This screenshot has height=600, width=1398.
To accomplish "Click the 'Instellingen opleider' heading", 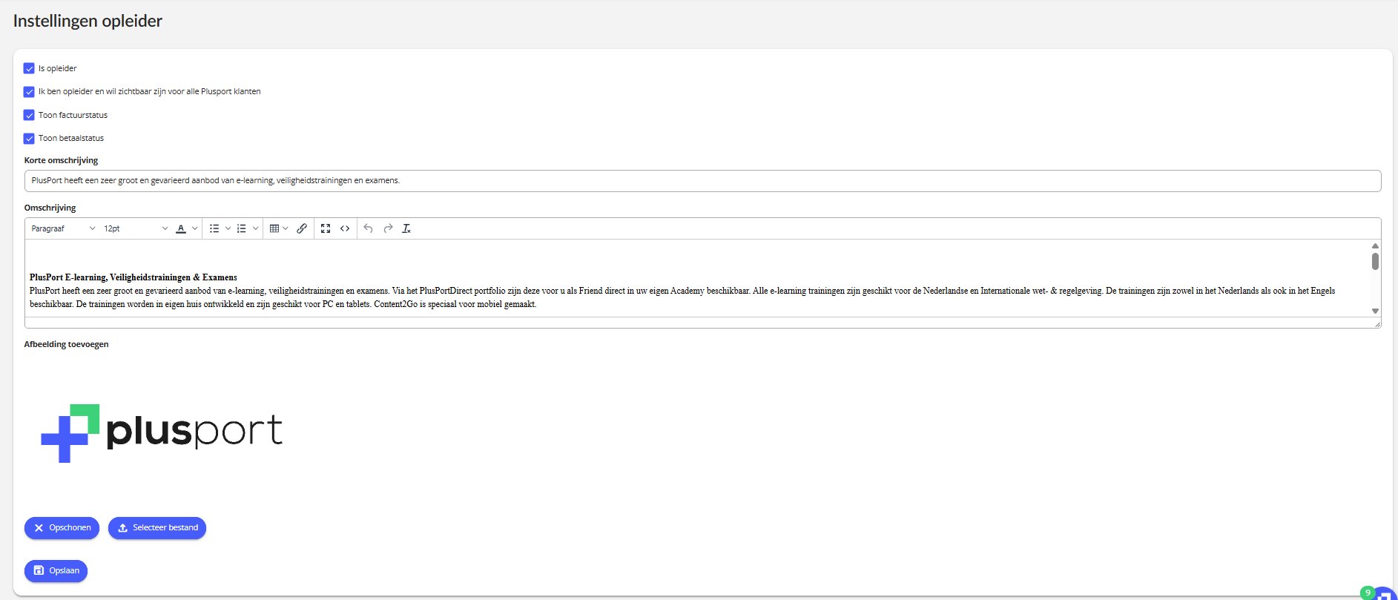I will [x=88, y=21].
